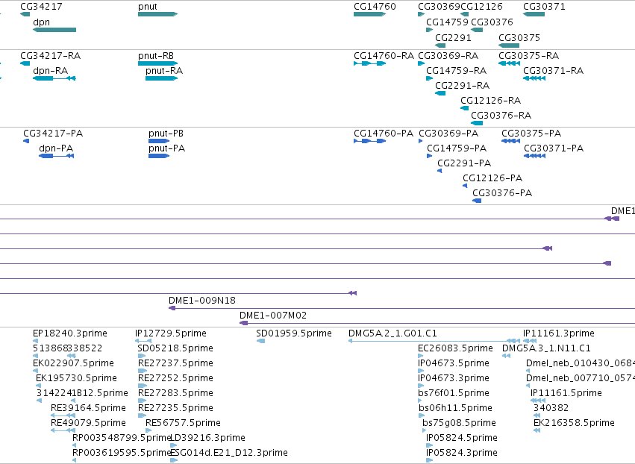Click the pnut gene label
The height and width of the screenshot is (464, 635).
tap(148, 7)
